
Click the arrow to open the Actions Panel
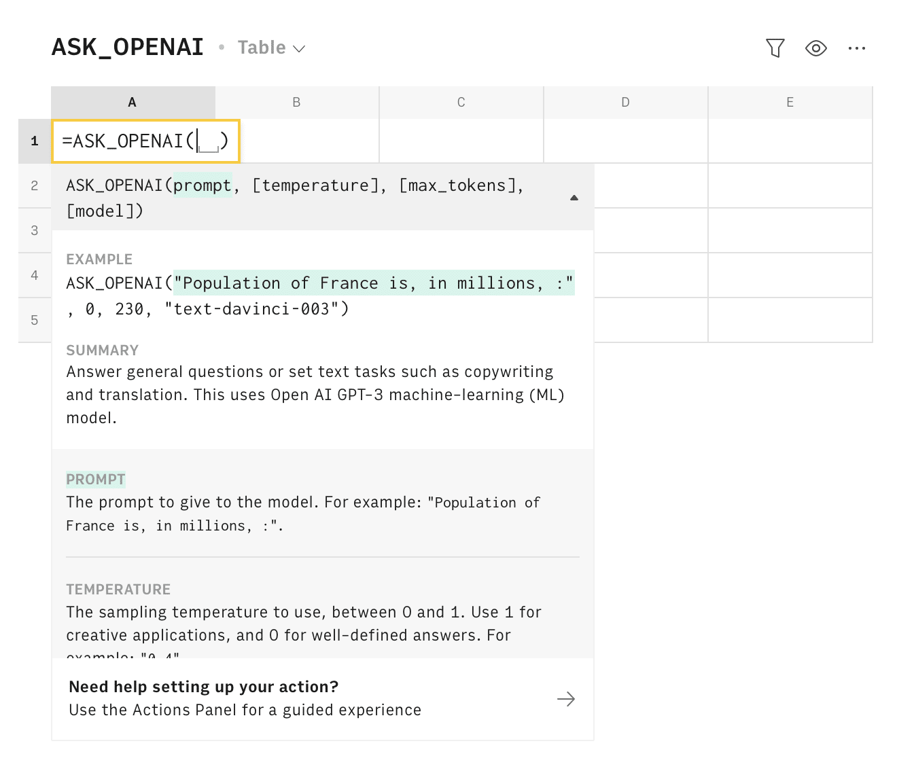click(566, 698)
